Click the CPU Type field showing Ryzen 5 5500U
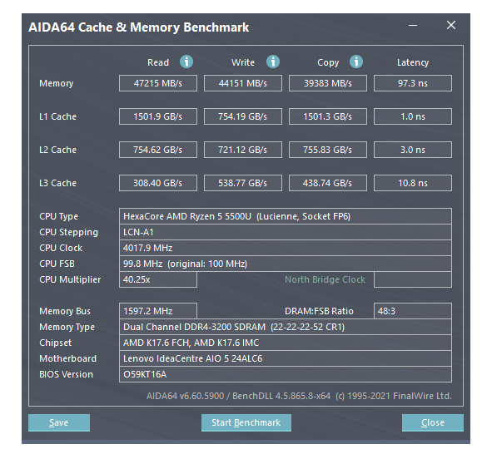The height and width of the screenshot is (454, 482). tap(286, 216)
